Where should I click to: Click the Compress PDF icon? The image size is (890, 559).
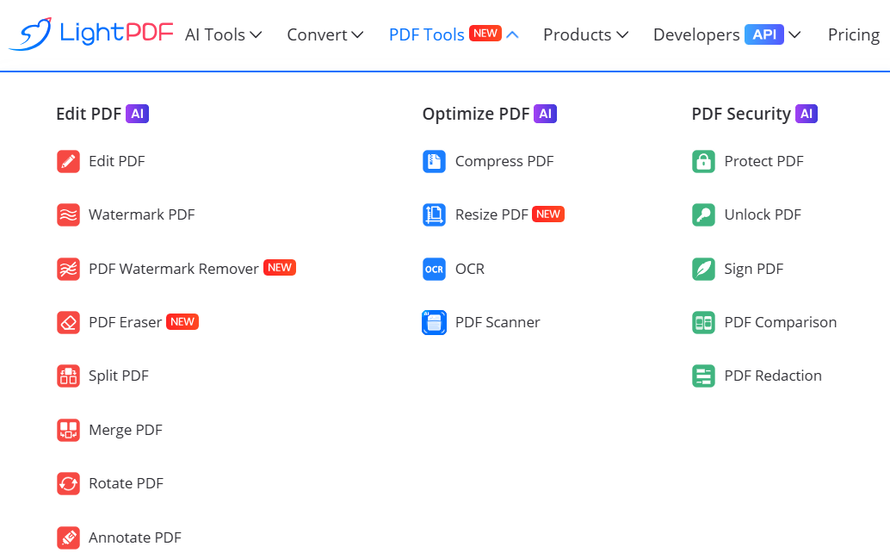point(434,161)
